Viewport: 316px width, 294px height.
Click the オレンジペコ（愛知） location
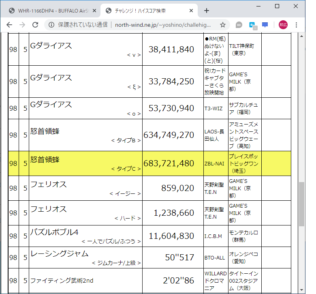point(243,258)
